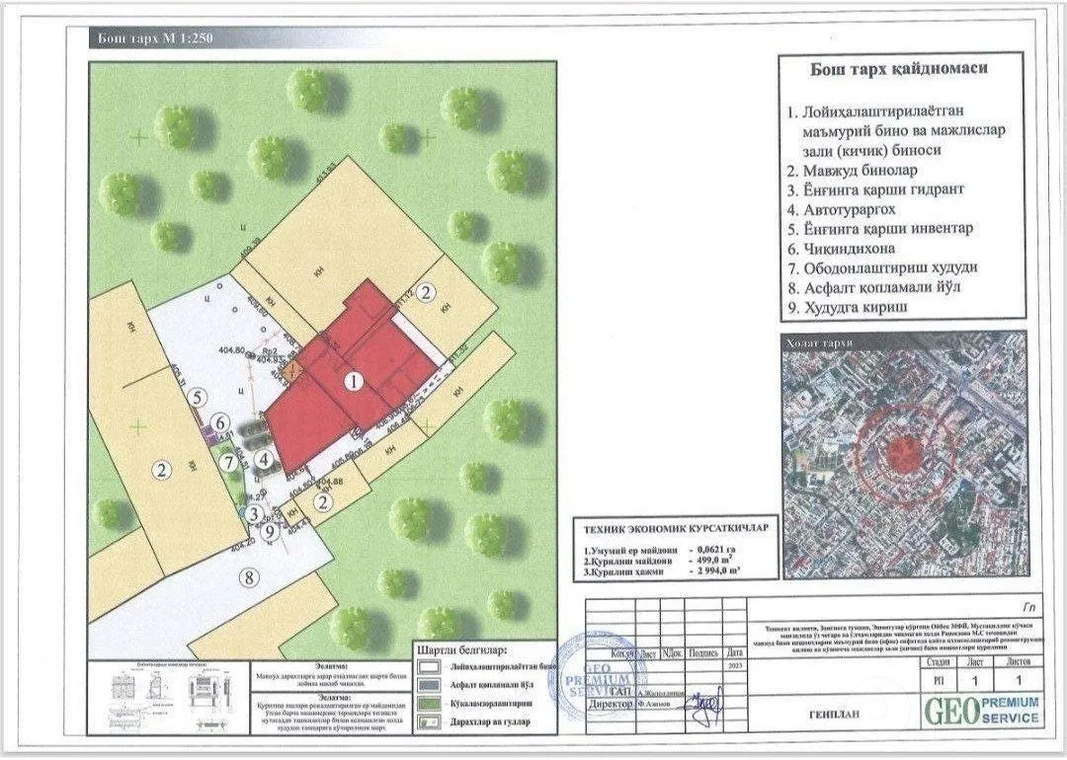Select legend row "6. Чиқиндихона"
1067x760 pixels.
click(841, 248)
